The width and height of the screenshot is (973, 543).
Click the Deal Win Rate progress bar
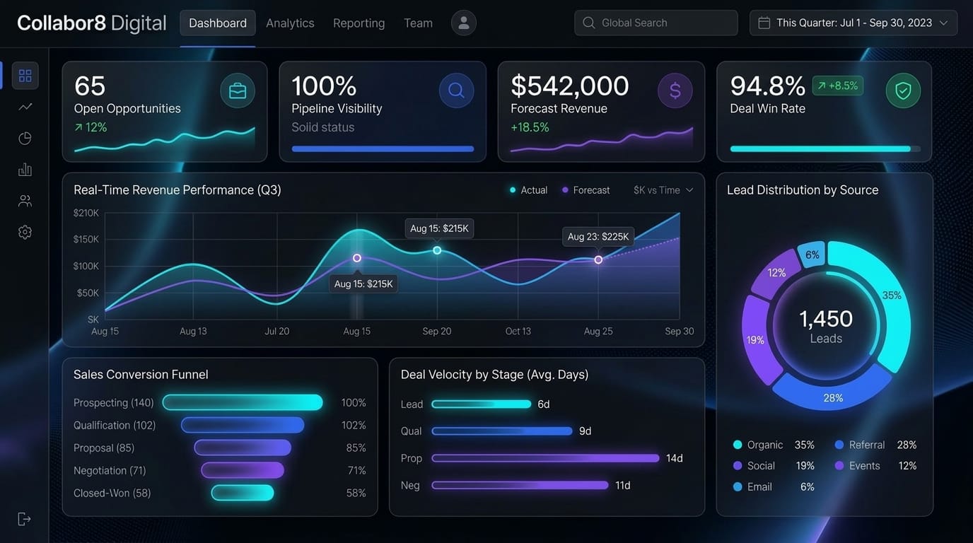click(x=825, y=149)
